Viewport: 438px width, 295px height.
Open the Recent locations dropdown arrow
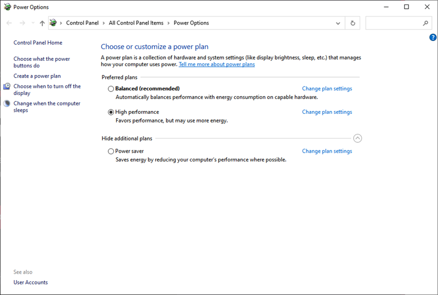[x=33, y=24]
